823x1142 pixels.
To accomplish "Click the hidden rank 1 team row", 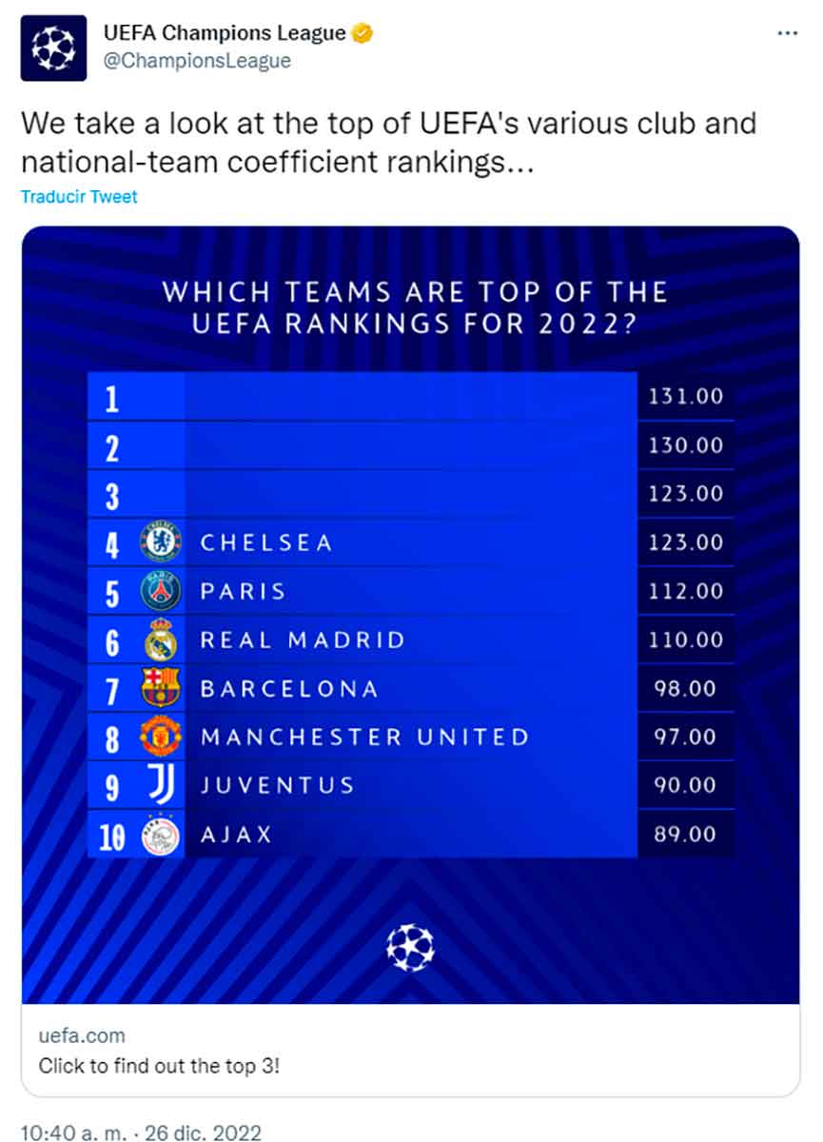I will pos(409,397).
